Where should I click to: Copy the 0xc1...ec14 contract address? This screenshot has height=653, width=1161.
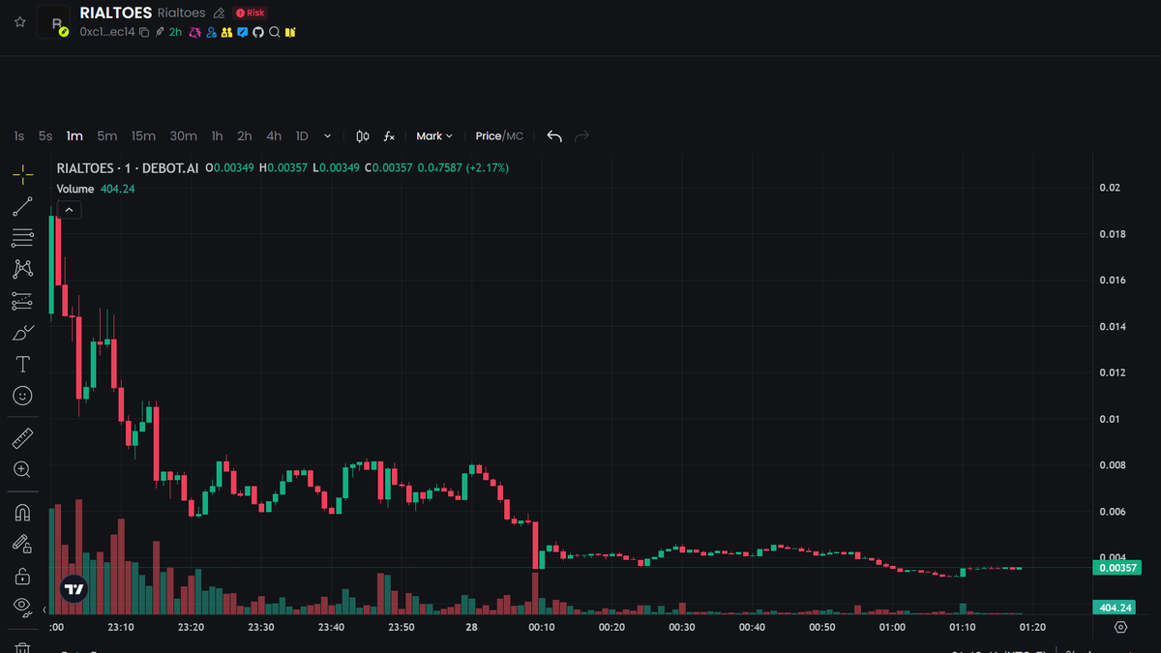144,32
